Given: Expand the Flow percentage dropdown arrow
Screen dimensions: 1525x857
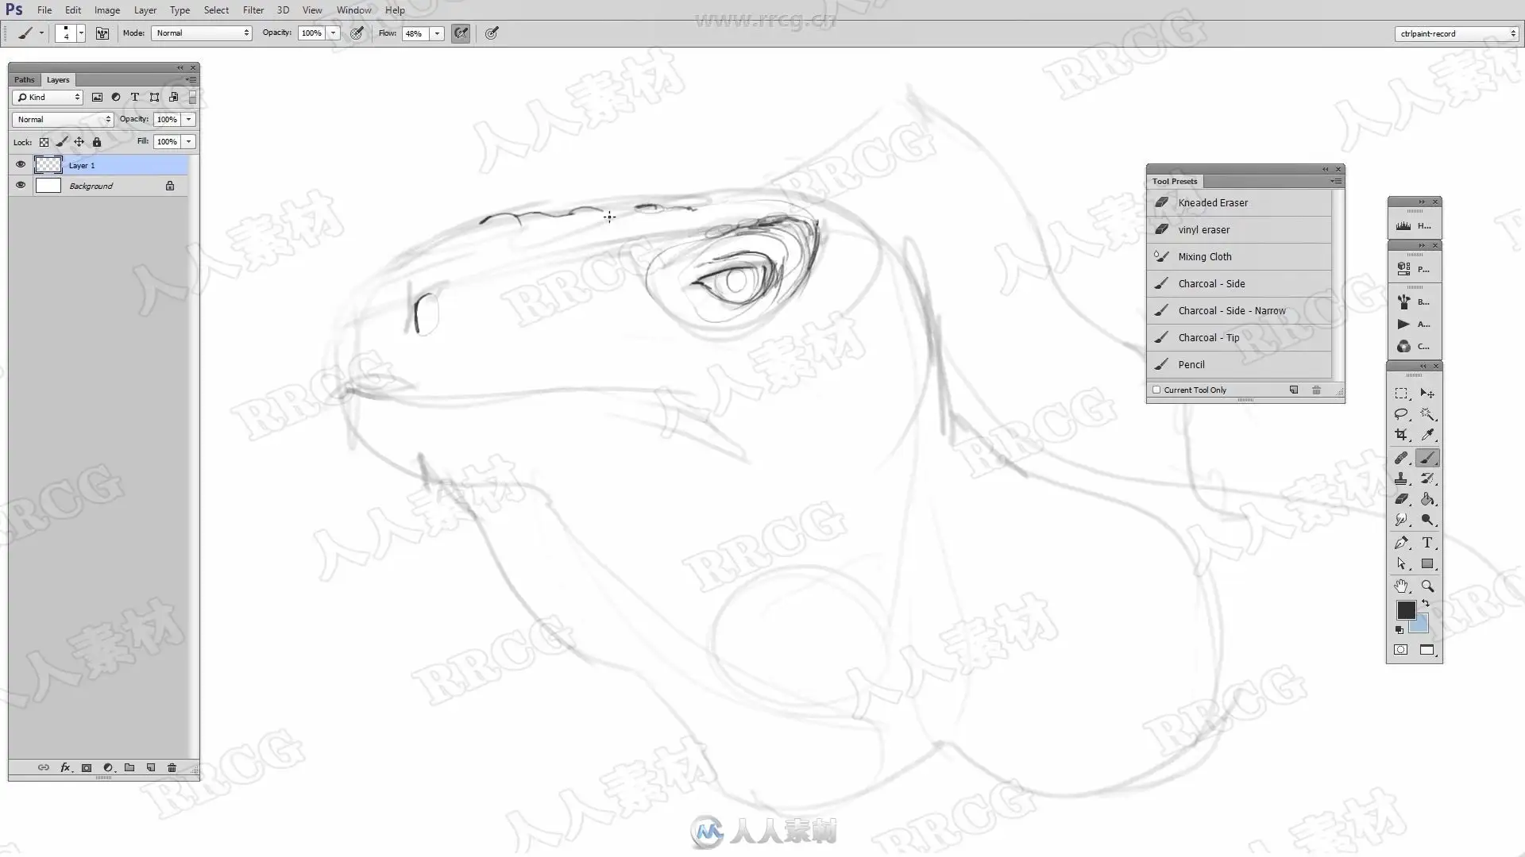Looking at the screenshot, I should pos(437,33).
